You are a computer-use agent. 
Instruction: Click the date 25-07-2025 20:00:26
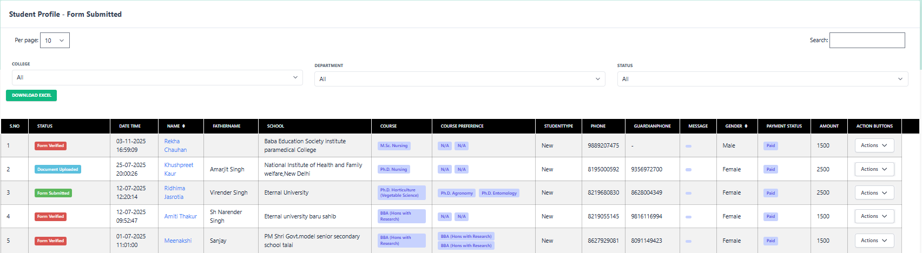tap(131, 169)
